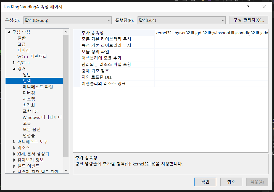The width and height of the screenshot is (274, 192).
Task: Open the 구성(C) configuration dropdown
Action: coord(67,20)
